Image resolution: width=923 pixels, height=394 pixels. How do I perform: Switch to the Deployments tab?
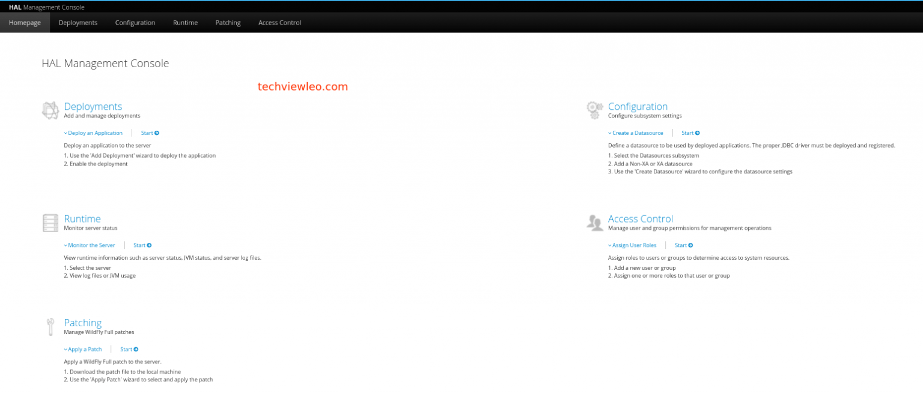click(78, 22)
